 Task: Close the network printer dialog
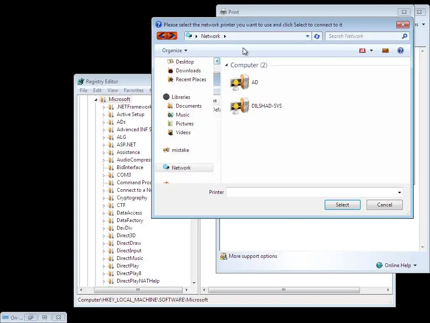pyautogui.click(x=403, y=24)
